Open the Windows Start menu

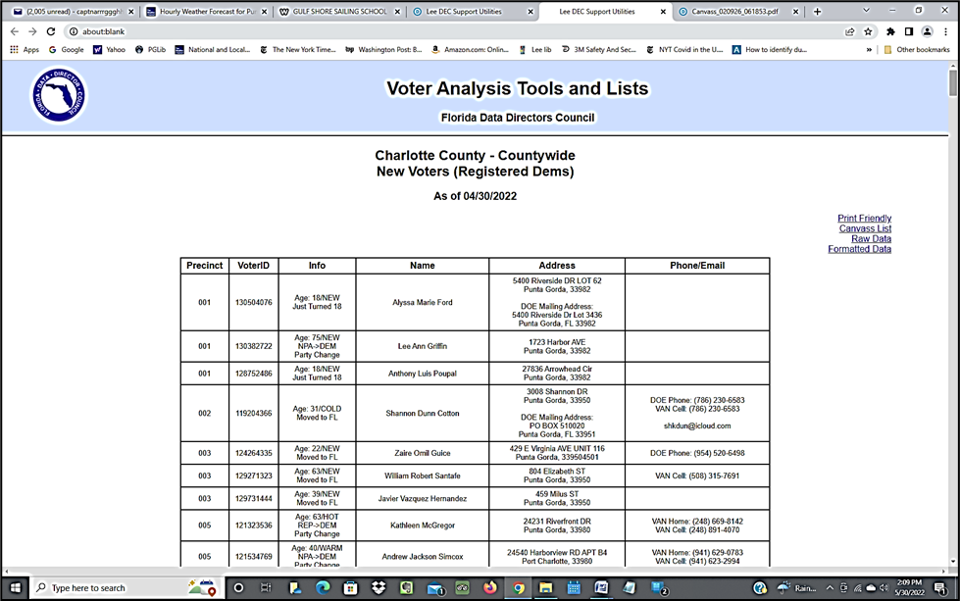point(15,588)
